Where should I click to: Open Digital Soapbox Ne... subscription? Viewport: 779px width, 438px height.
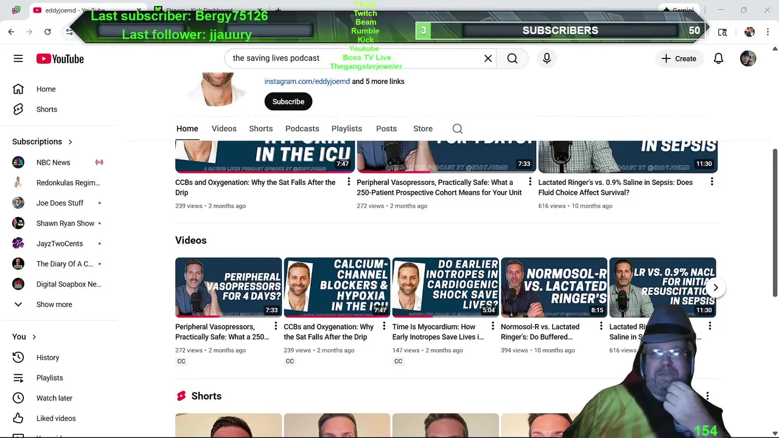tap(58, 284)
